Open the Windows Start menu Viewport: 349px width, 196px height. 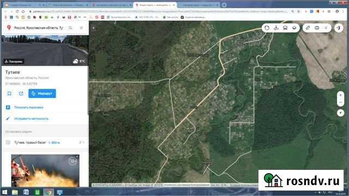point(5,192)
